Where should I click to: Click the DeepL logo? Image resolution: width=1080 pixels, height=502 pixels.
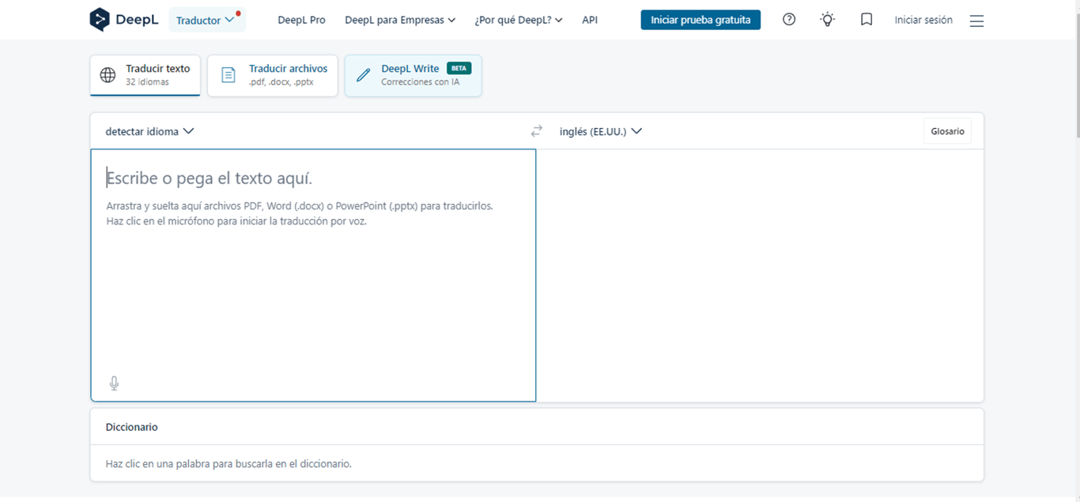pos(124,20)
